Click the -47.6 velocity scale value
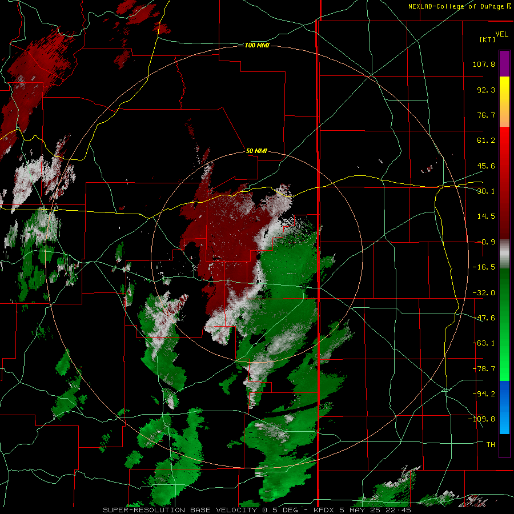 (x=484, y=318)
